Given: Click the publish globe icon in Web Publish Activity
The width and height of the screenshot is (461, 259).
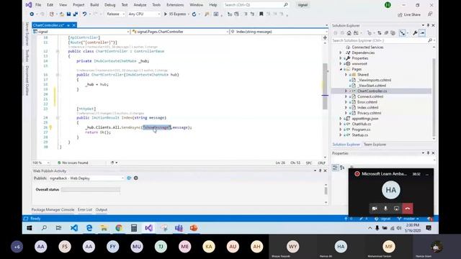Looking at the screenshot, I should 129,178.
